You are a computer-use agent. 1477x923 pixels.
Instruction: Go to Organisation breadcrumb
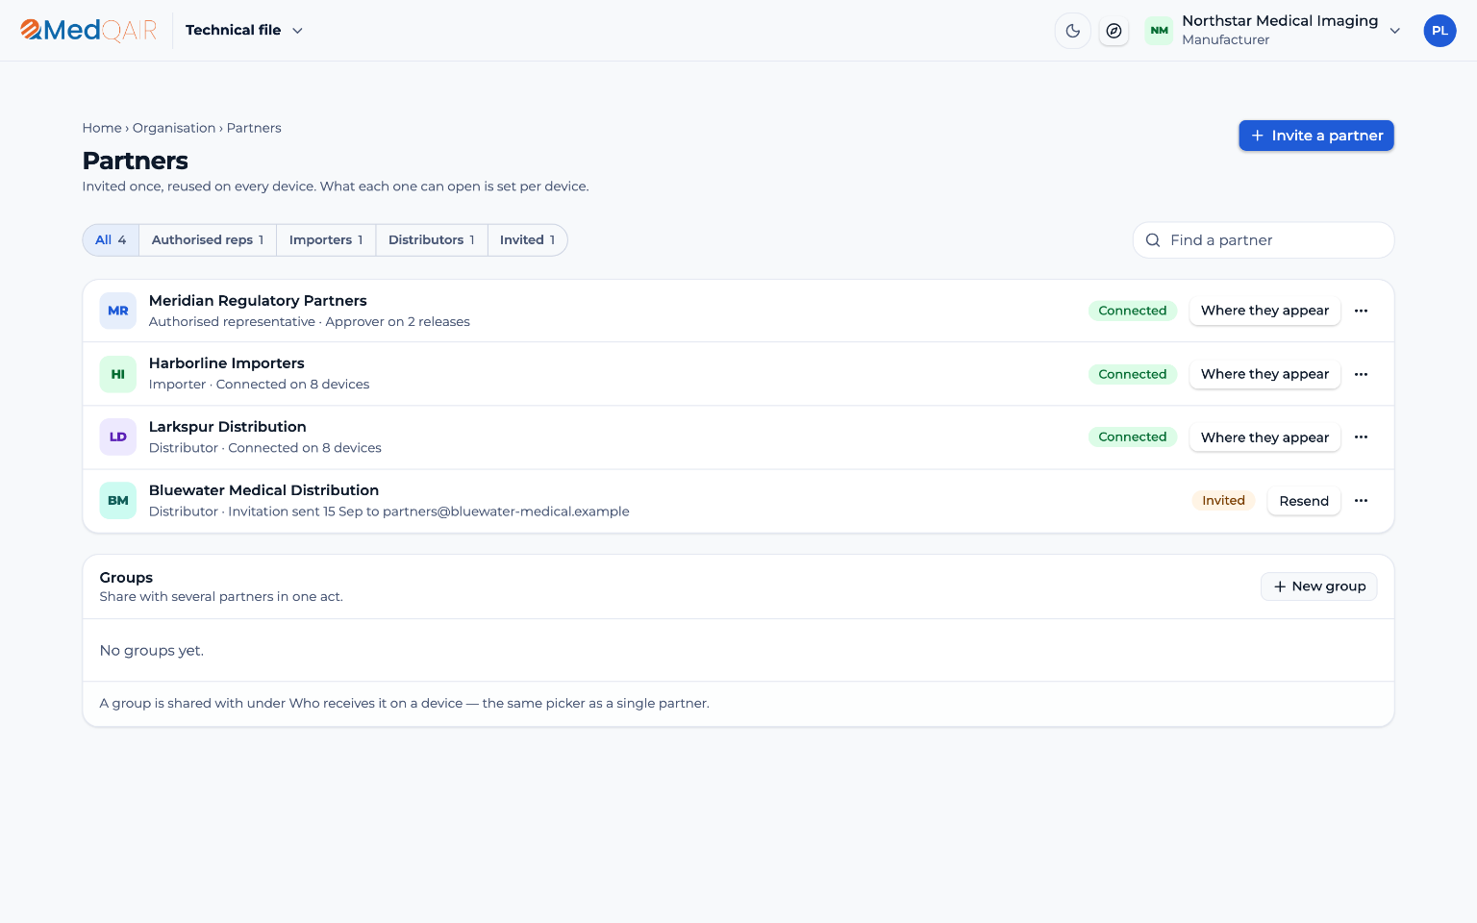[174, 128]
